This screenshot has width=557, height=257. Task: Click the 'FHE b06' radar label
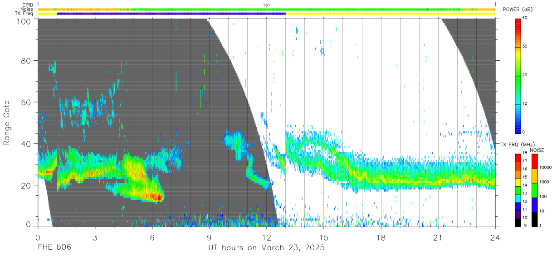point(54,248)
